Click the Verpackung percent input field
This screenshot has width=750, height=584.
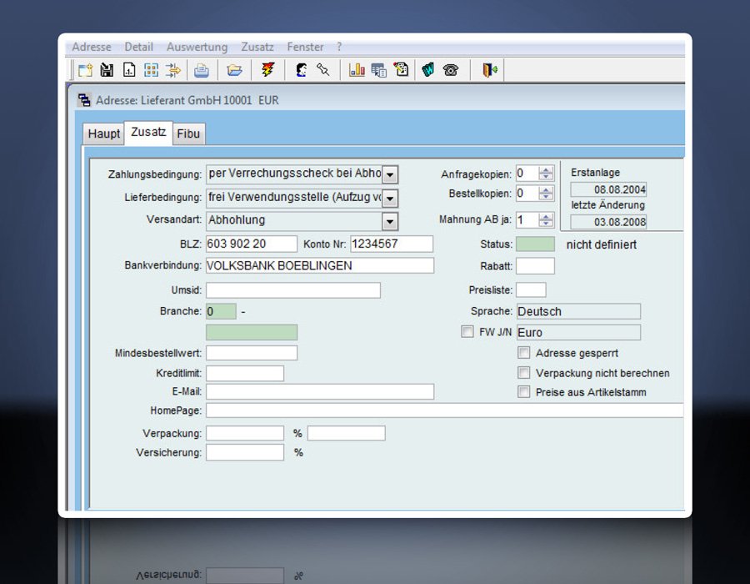coord(245,433)
